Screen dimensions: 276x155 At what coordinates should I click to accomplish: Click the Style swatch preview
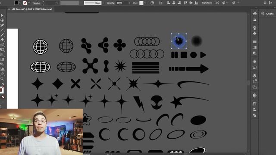[141, 3]
